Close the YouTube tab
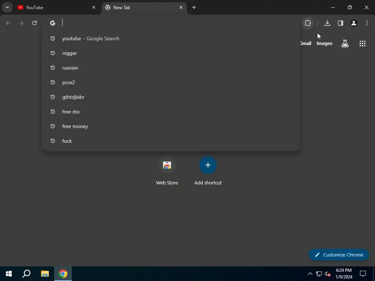Screen dimensions: 375x281 pos(94,7)
